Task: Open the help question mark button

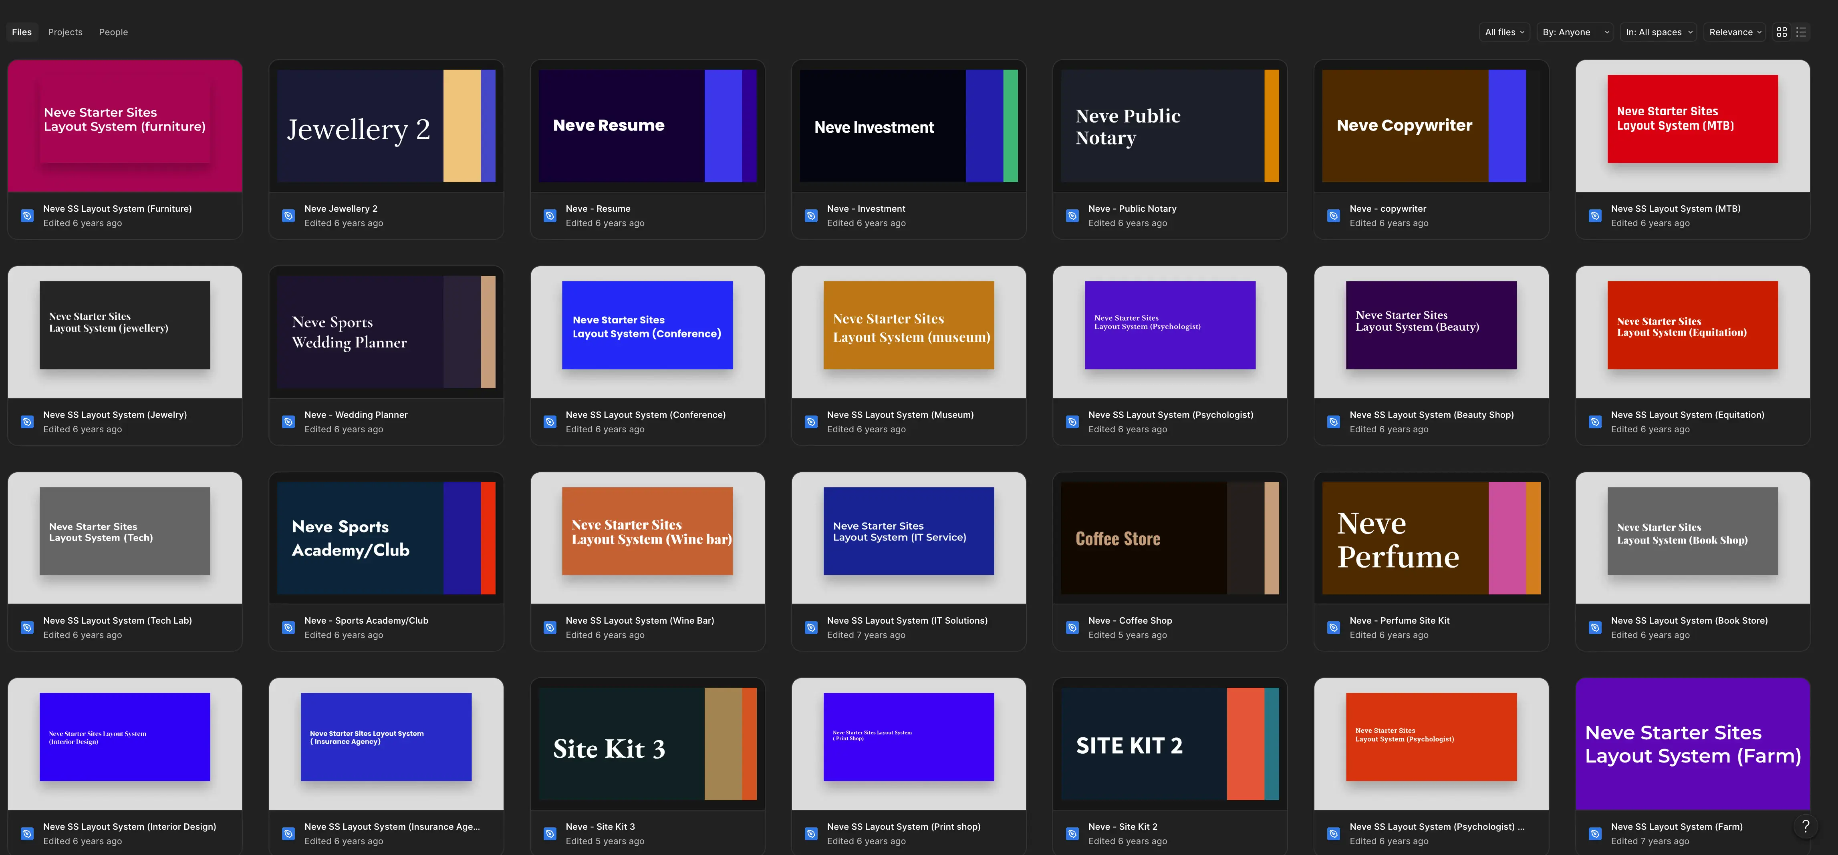Action: (1805, 826)
